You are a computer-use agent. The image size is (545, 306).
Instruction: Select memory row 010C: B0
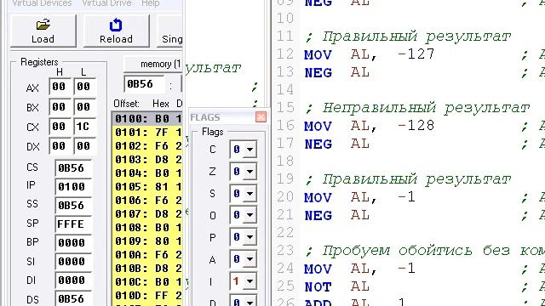tap(147, 282)
